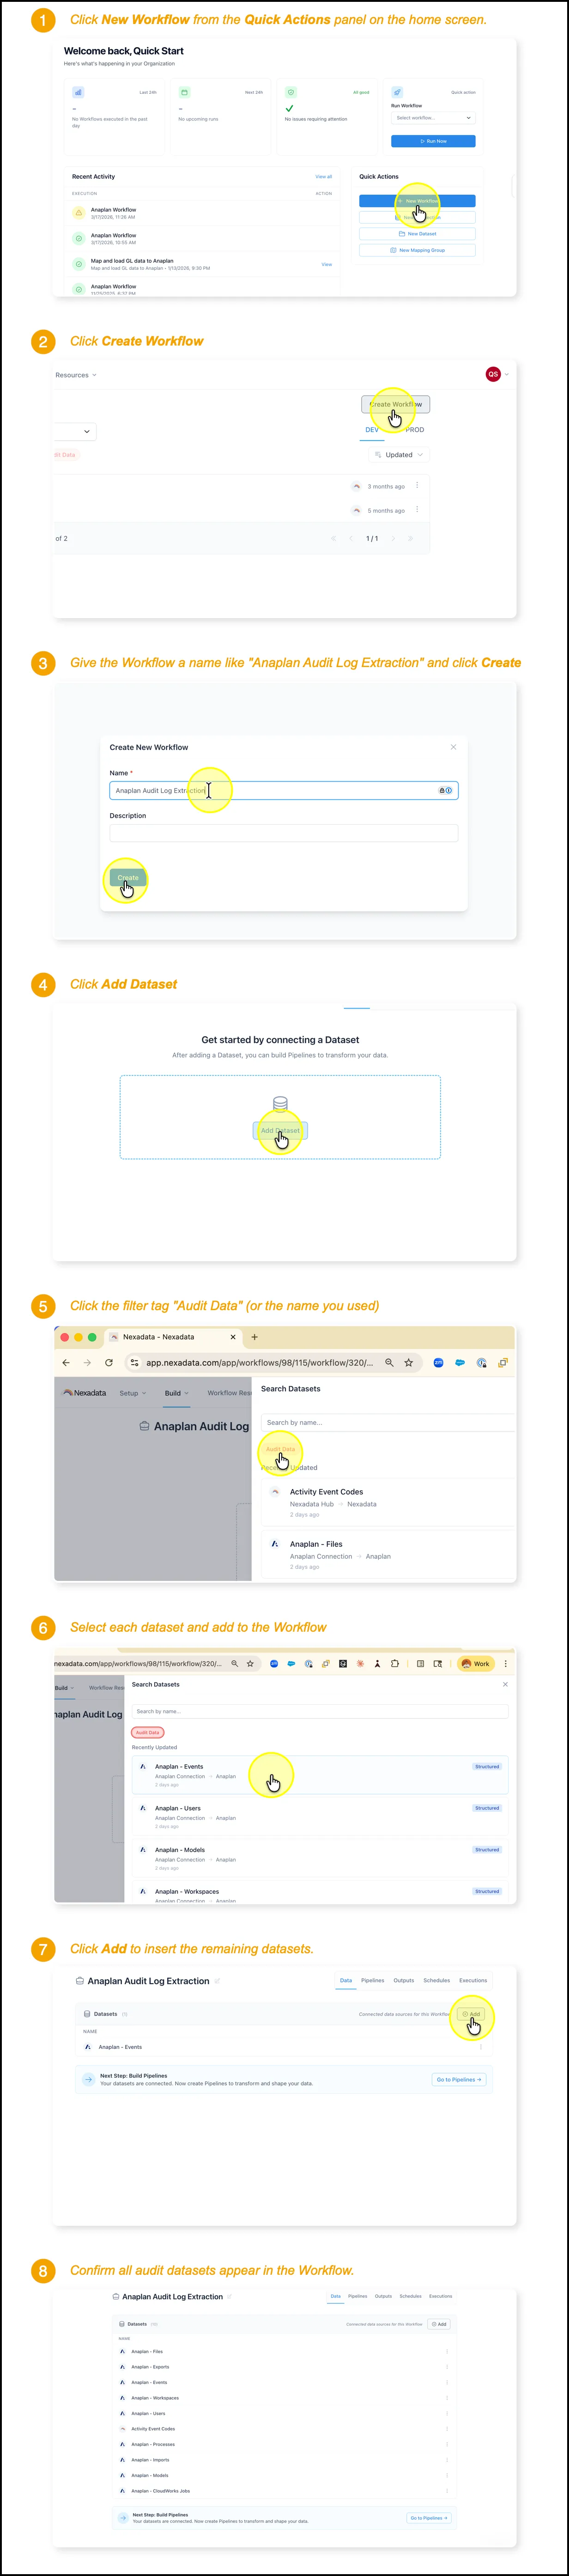Click the bookmark star in the address bar
The image size is (569, 2576).
[x=408, y=1362]
